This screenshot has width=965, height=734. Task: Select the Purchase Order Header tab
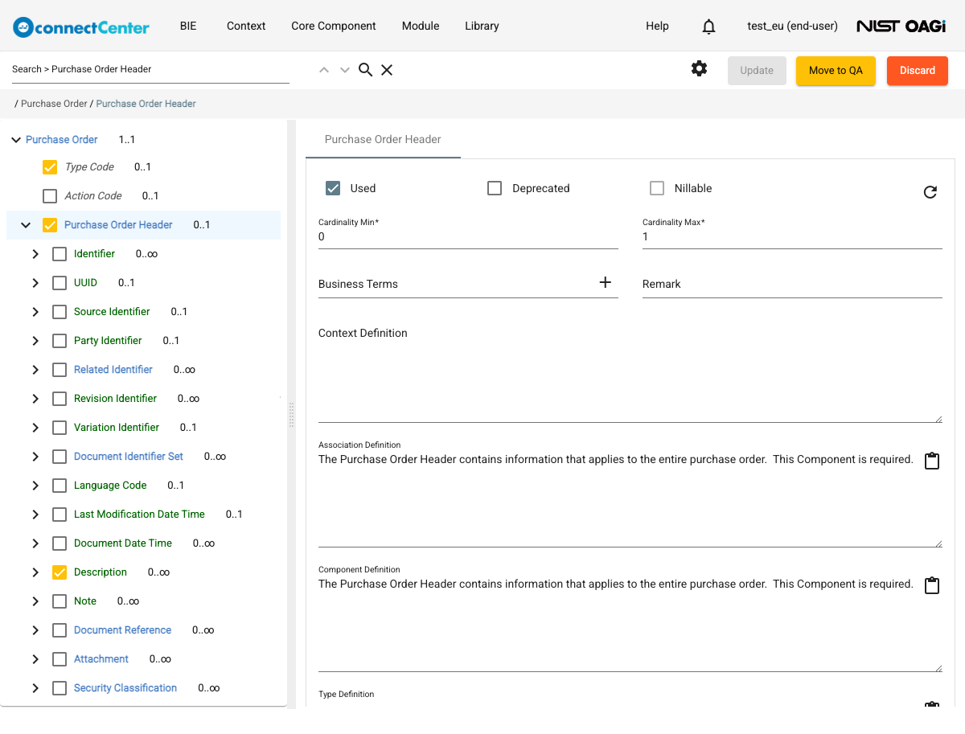click(383, 139)
